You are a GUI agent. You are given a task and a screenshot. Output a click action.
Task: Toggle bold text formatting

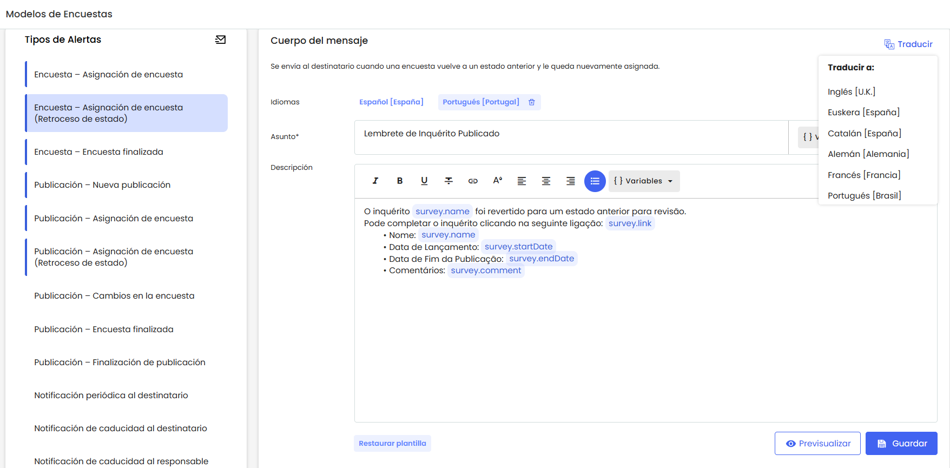[x=400, y=181]
